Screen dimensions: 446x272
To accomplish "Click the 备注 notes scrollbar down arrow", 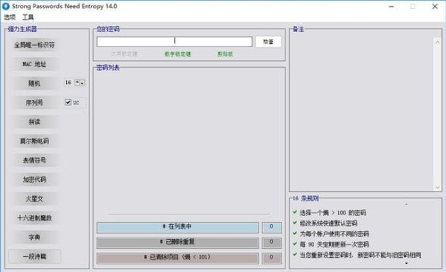I will (438, 187).
